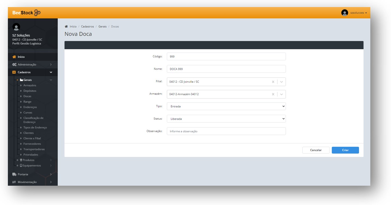Go to Cadastros breadcrumb link
Viewport: 391px width, 205px height.
pyautogui.click(x=87, y=27)
